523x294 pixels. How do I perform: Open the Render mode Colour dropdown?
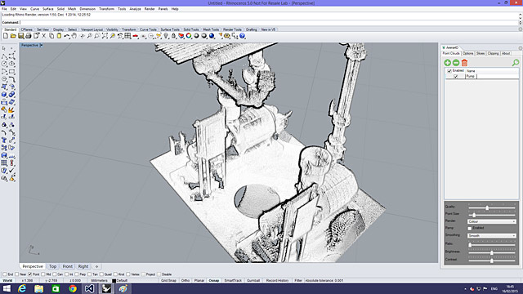[492, 221]
